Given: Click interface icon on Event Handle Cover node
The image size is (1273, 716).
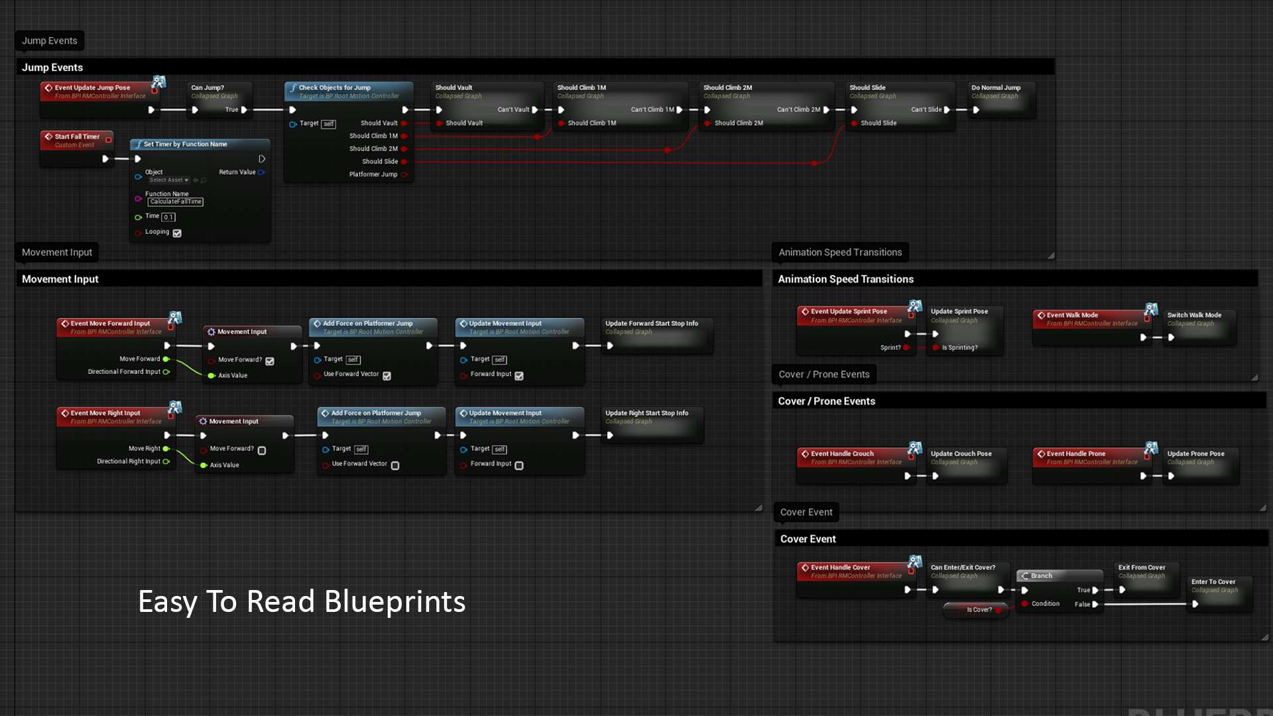Looking at the screenshot, I should coord(915,562).
